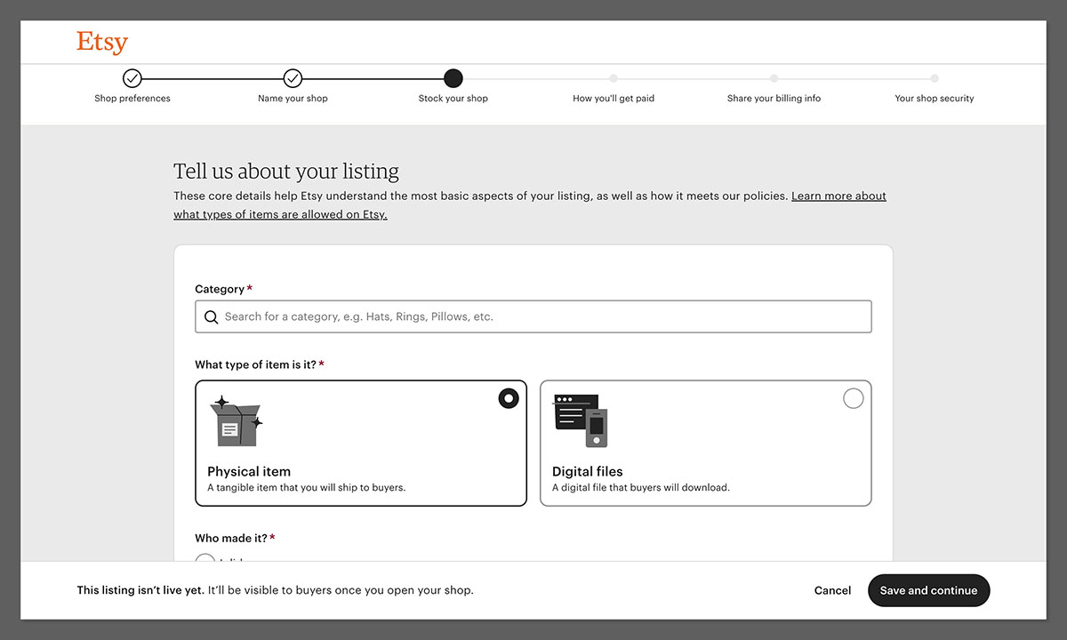Go to the Shop preferences step label
This screenshot has height=640, width=1067.
tap(132, 99)
